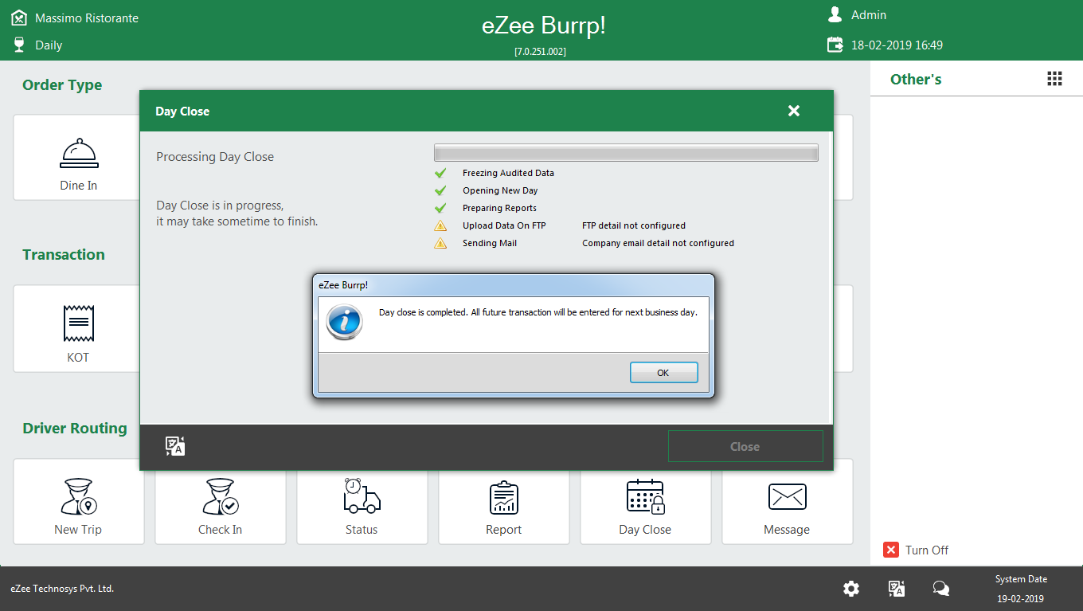Viewport: 1083px width, 611px height.
Task: Click the Admin user icon in header
Action: pyautogui.click(x=835, y=14)
